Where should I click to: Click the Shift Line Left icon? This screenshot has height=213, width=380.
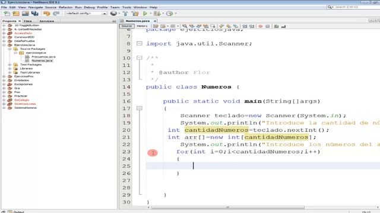click(x=245, y=26)
